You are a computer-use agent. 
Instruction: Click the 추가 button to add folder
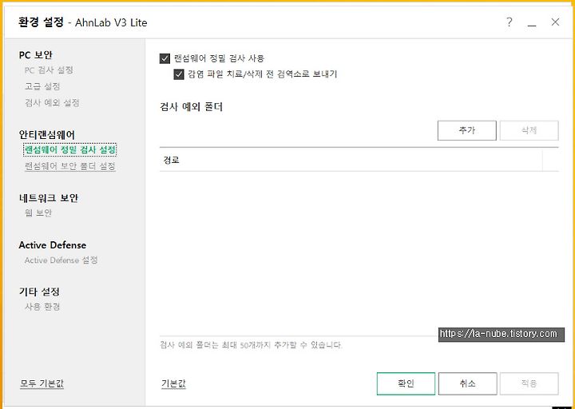tap(467, 130)
